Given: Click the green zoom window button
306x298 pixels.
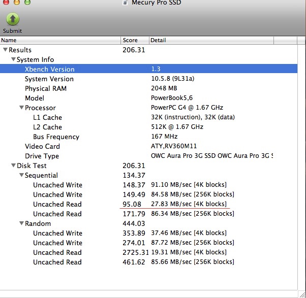Looking at the screenshot, I should (x=27, y=2).
